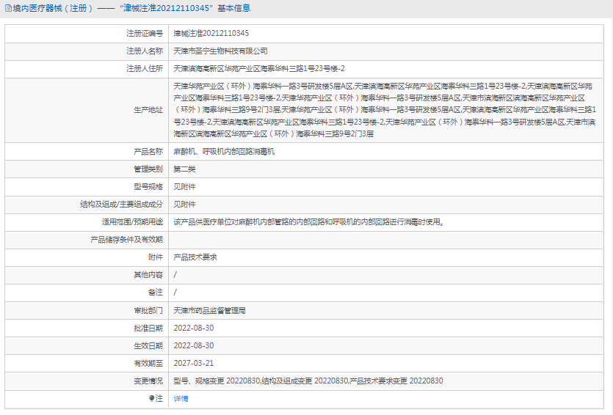Click 见附件 in the 型号规格 row
The width and height of the screenshot is (613, 415).
click(184, 186)
